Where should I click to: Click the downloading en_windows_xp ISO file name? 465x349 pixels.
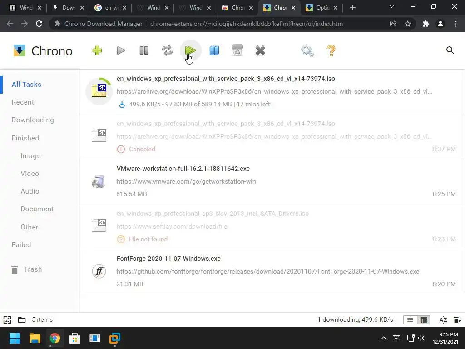pos(226,79)
